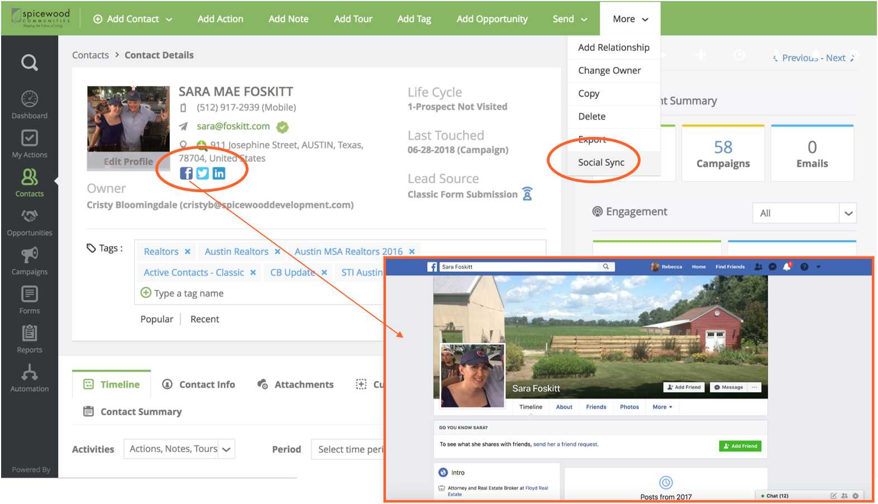Image resolution: width=878 pixels, height=504 pixels.
Task: Open Reports in the sidebar
Action: pos(30,340)
